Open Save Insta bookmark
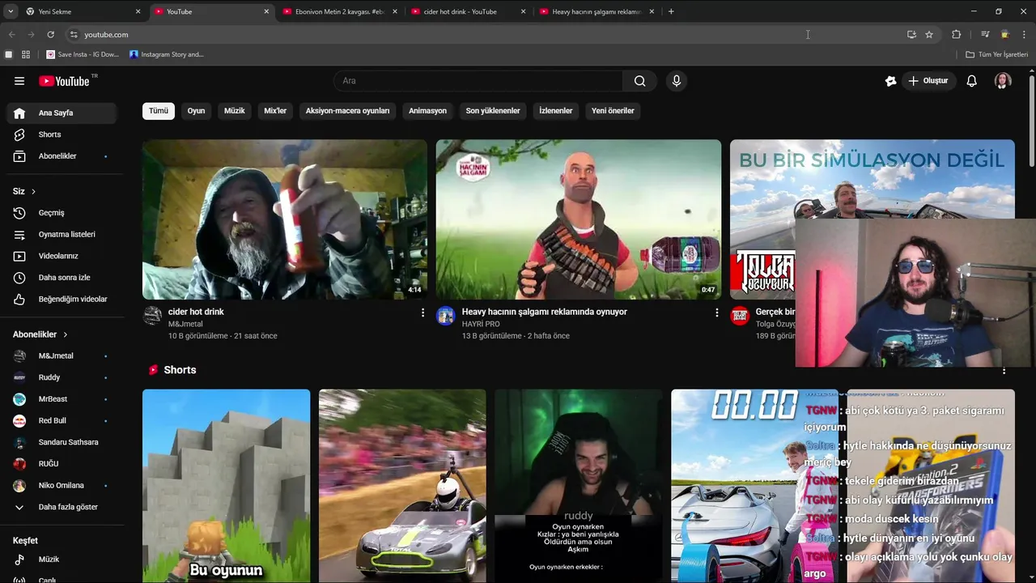The height and width of the screenshot is (583, 1036). 83,54
